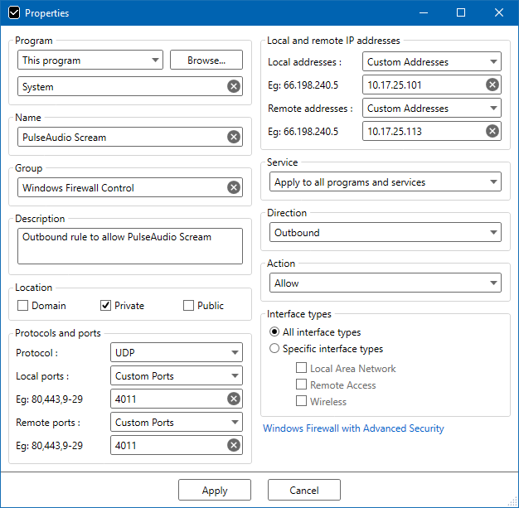Minimize the Properties window
The height and width of the screenshot is (508, 519).
(x=424, y=13)
